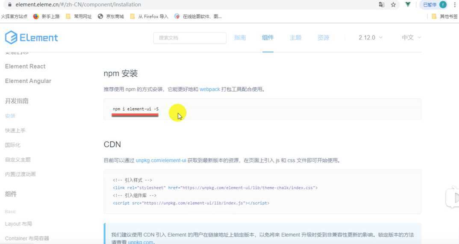The width and height of the screenshot is (459, 244).
Task: Open the 京东商城 bookmark
Action: pos(111,16)
